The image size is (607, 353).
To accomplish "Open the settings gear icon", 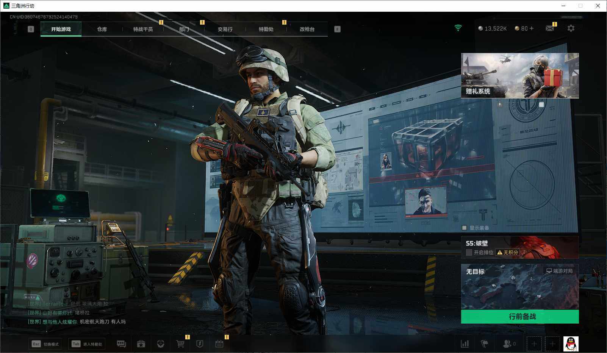I will 571,28.
